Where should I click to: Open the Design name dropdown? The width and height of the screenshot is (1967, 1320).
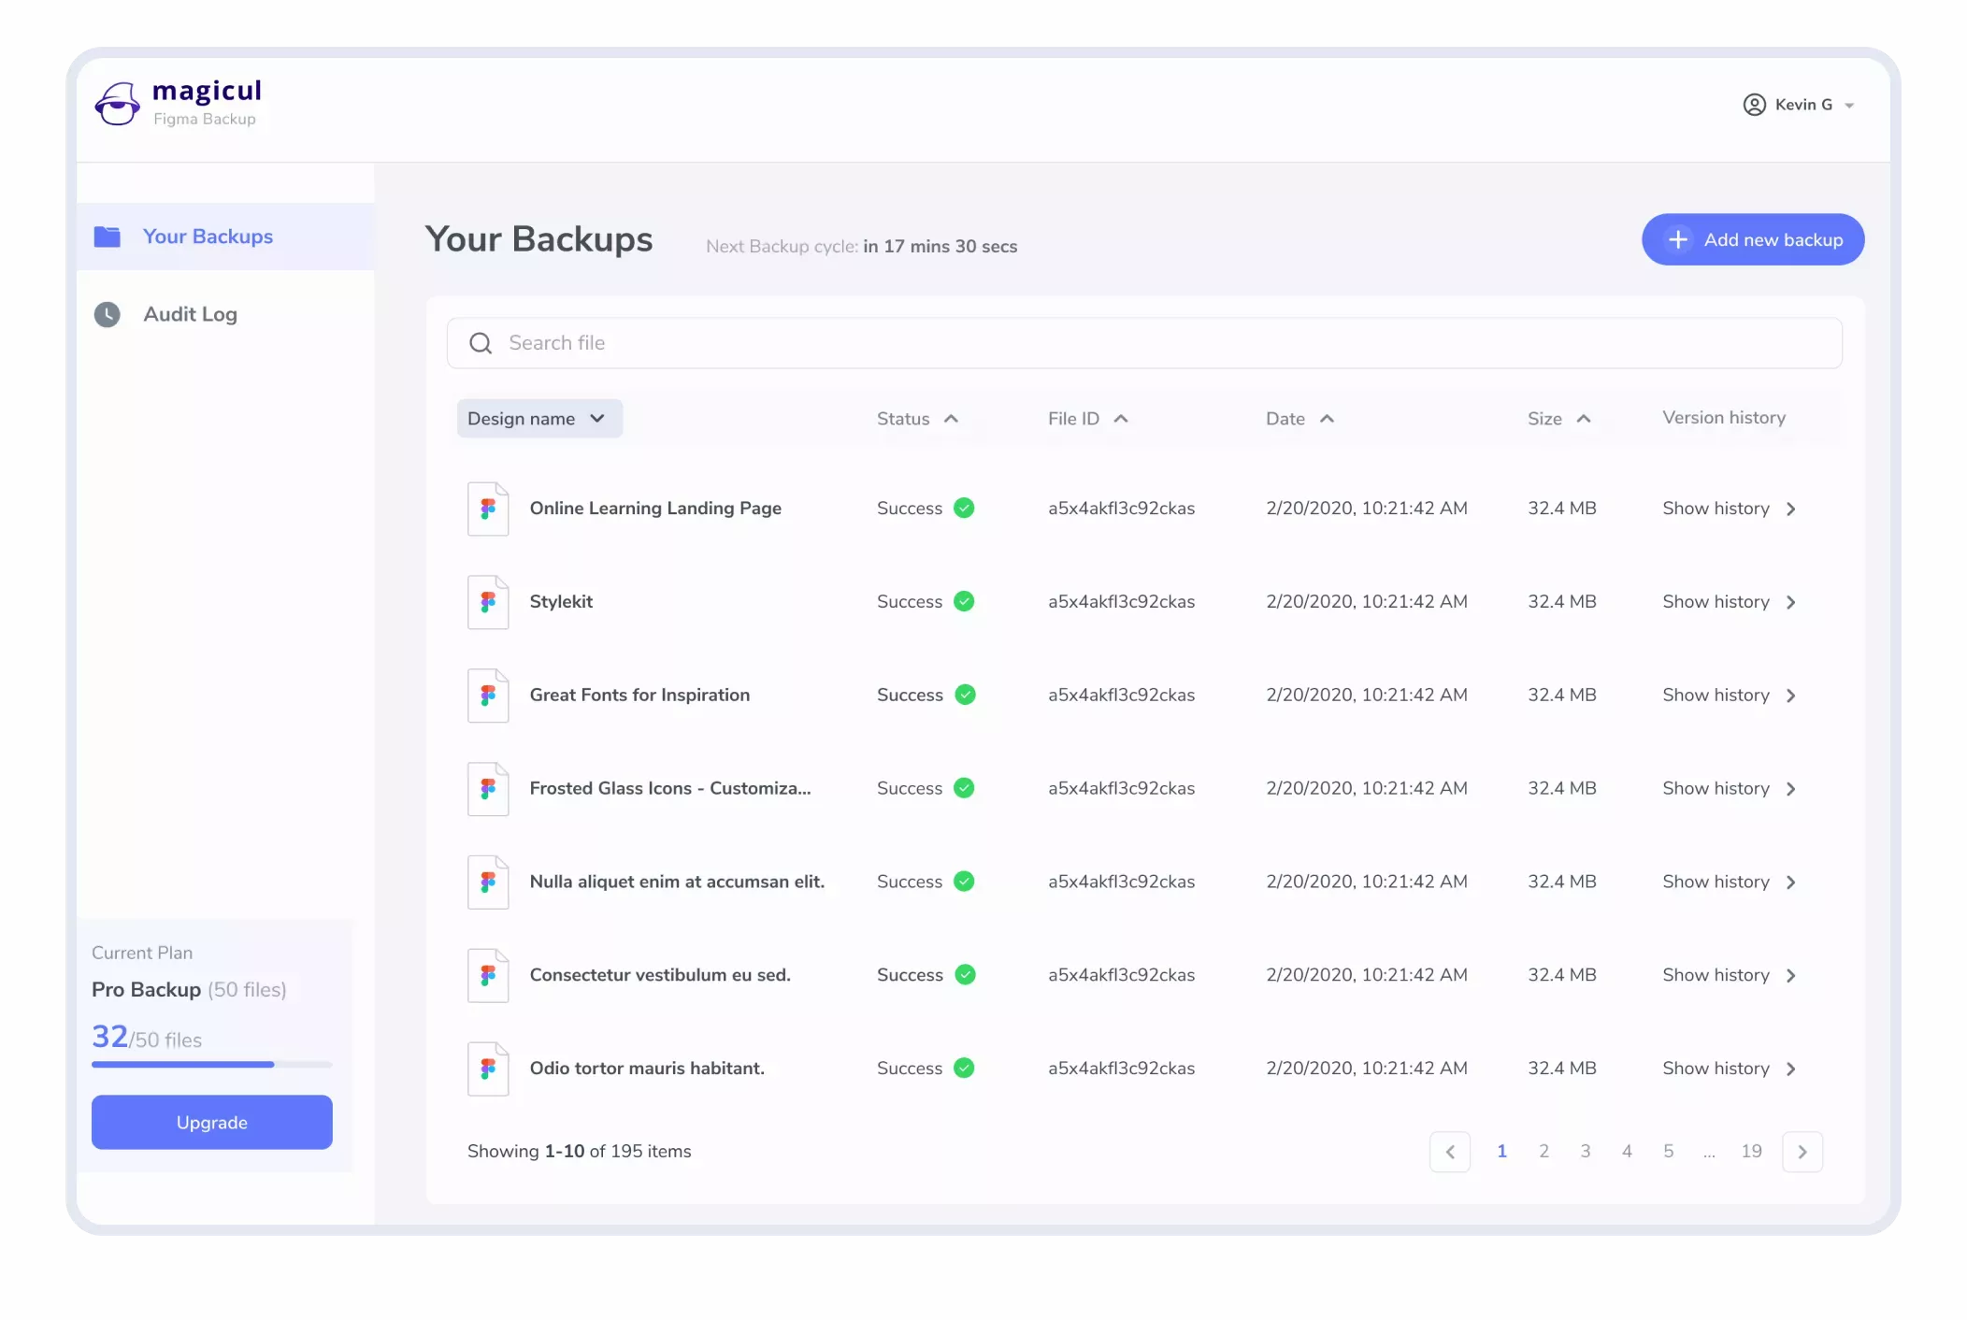click(539, 419)
